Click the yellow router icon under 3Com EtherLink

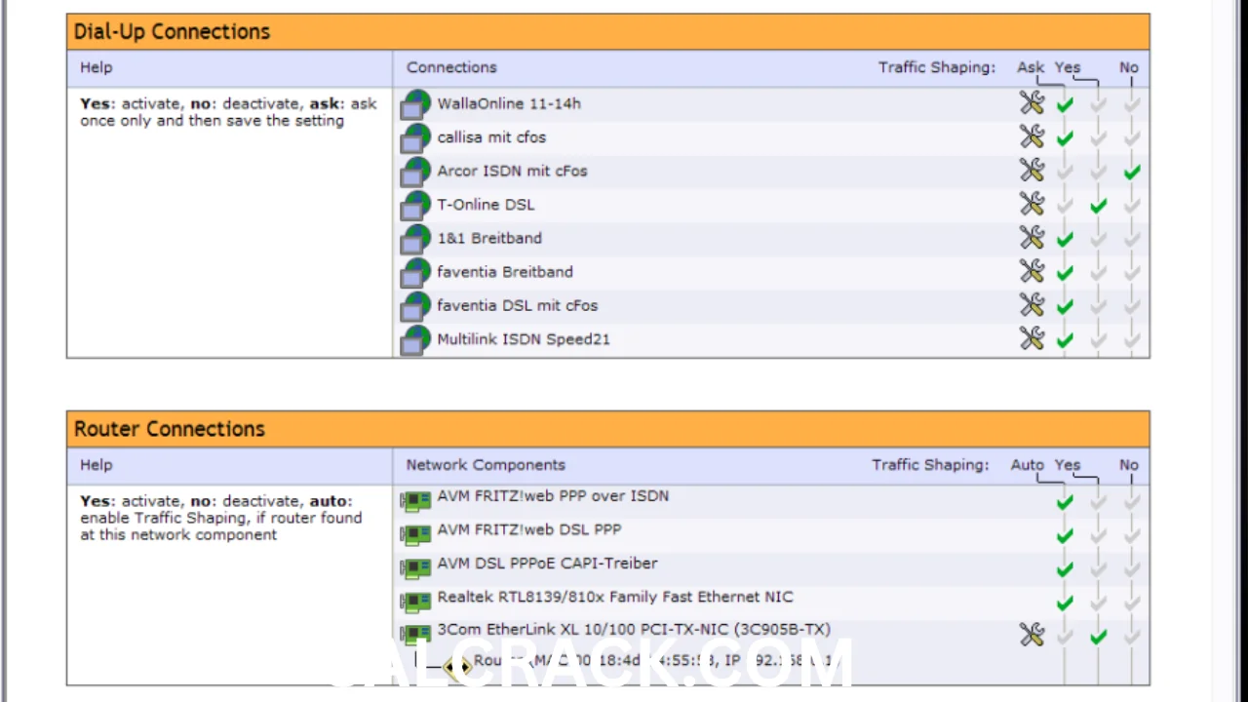pyautogui.click(x=457, y=667)
